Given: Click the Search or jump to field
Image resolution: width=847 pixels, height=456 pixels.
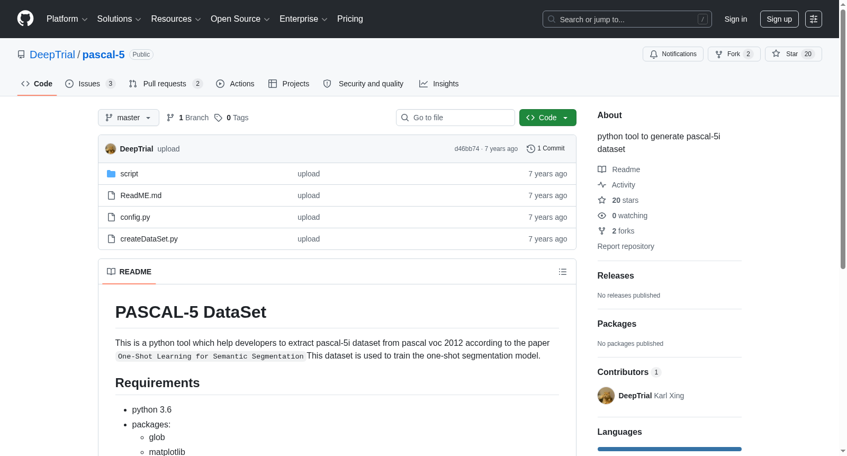Looking at the screenshot, I should click(x=627, y=19).
